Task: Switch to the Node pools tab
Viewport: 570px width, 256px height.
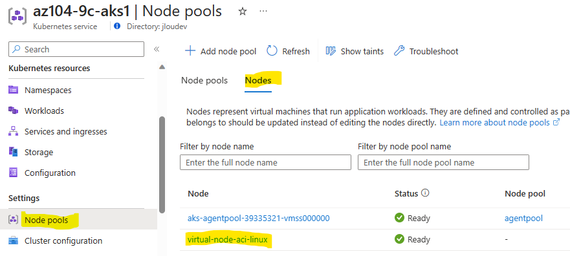Action: pos(204,80)
